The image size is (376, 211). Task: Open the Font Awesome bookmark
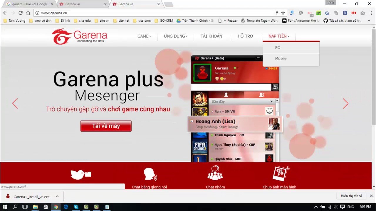coord(301,21)
